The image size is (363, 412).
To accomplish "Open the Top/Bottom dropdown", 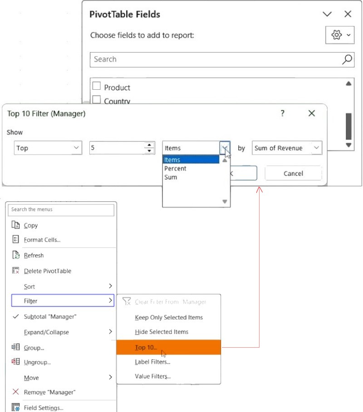I will point(48,148).
